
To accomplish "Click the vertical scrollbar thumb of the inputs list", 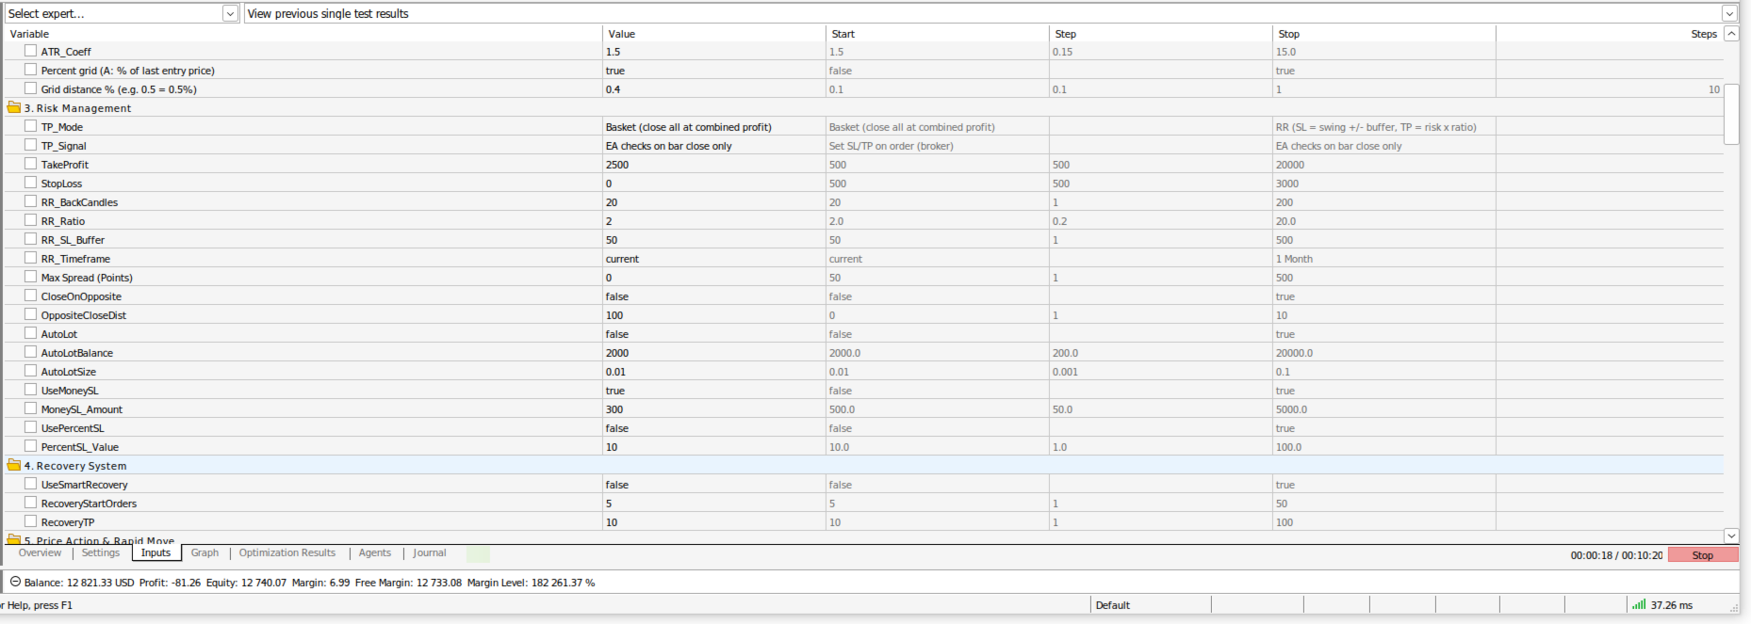I will pos(1731,114).
